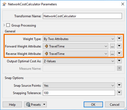127x110 pixels.
Task: Enable the Group Processing checkbox
Action: 8,25
